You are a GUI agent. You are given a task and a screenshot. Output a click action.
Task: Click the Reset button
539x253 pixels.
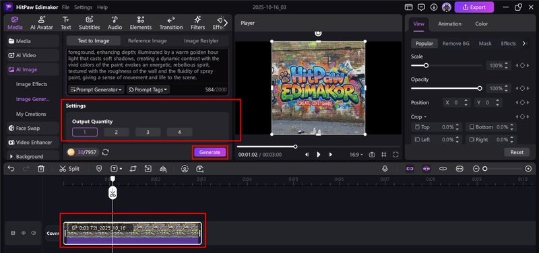(517, 152)
